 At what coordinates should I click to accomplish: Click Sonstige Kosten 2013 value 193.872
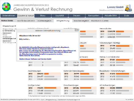(x=40, y=88)
